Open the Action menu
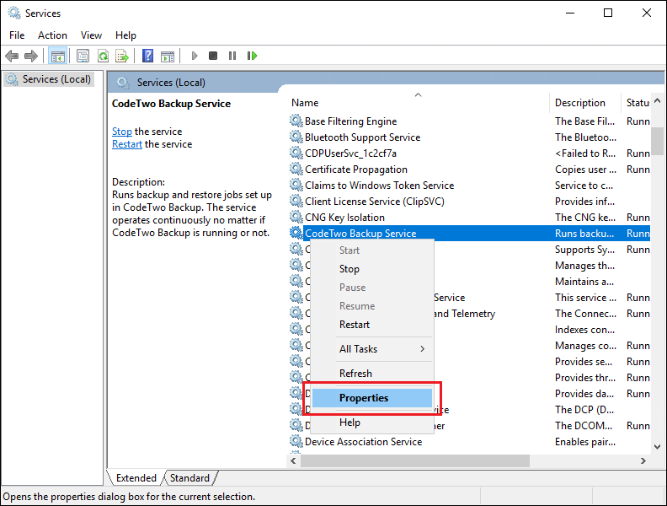The image size is (667, 506). click(x=52, y=35)
